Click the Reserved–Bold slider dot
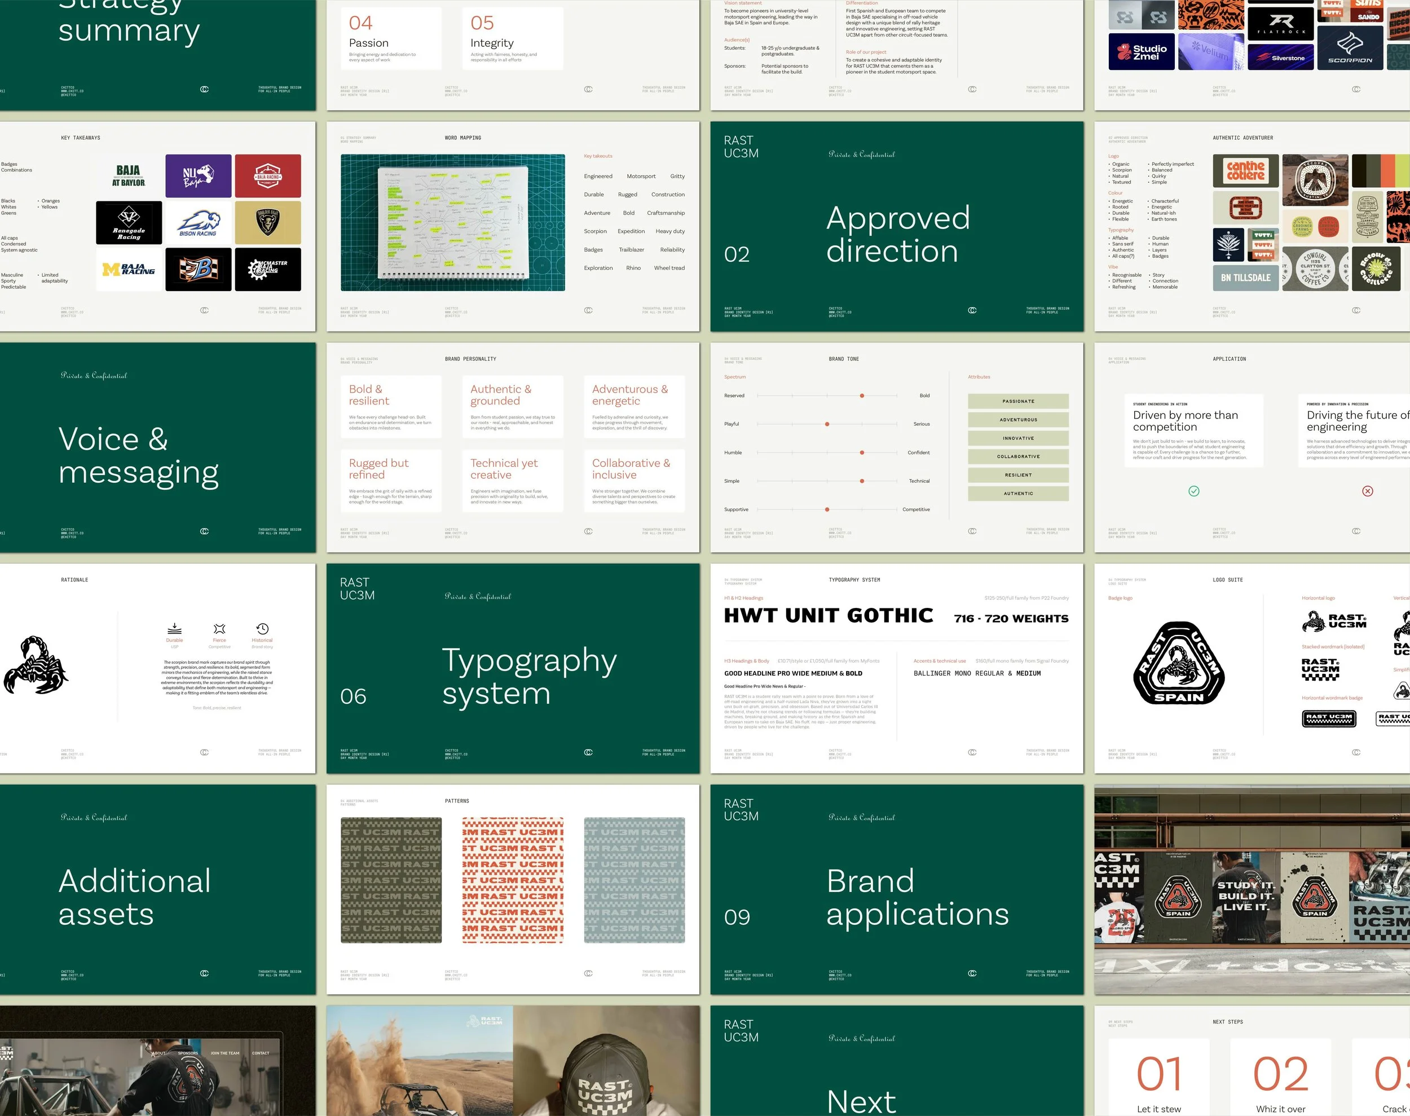 [862, 395]
